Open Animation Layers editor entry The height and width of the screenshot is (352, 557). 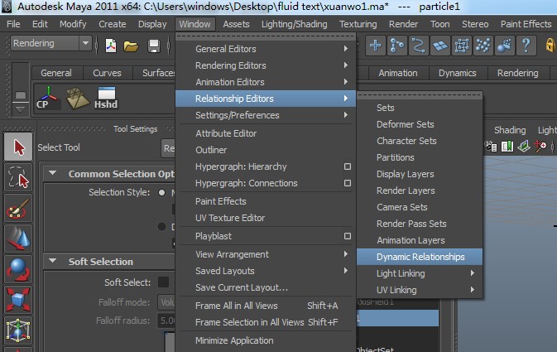pyautogui.click(x=420, y=240)
